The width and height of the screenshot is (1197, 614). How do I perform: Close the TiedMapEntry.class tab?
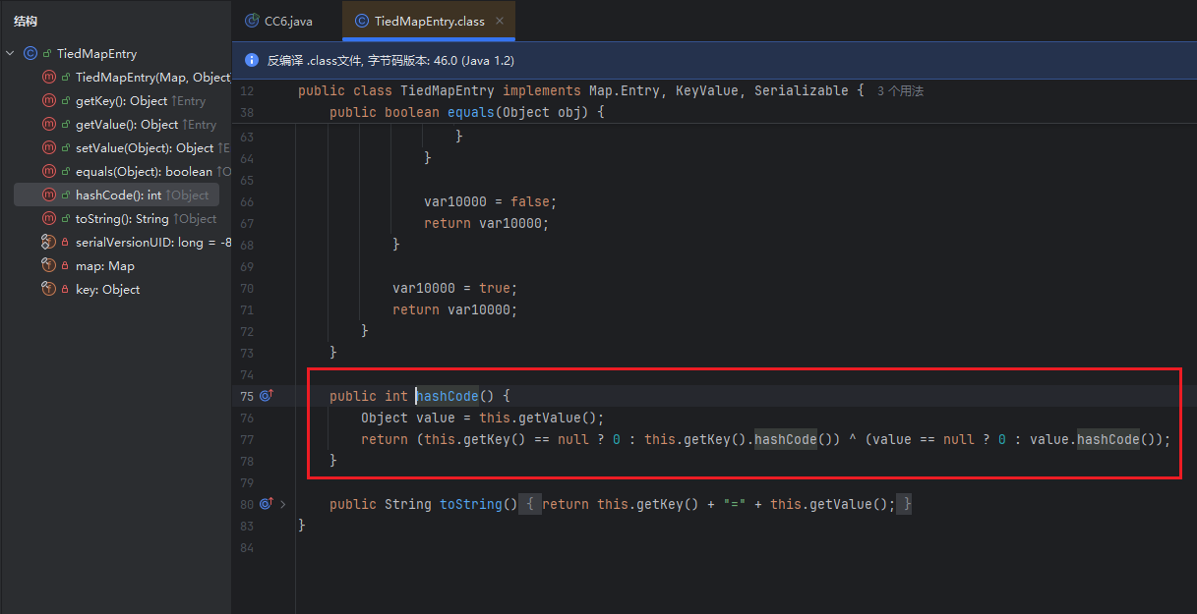[x=500, y=21]
